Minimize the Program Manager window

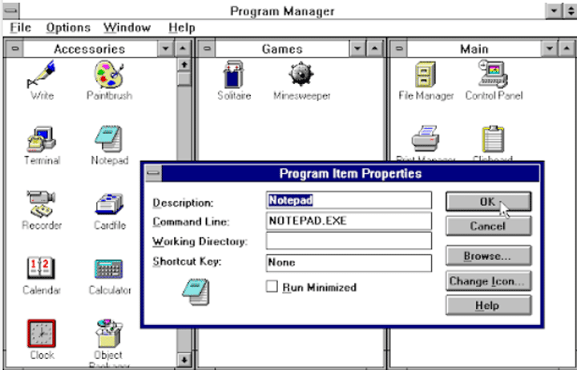coord(554,10)
